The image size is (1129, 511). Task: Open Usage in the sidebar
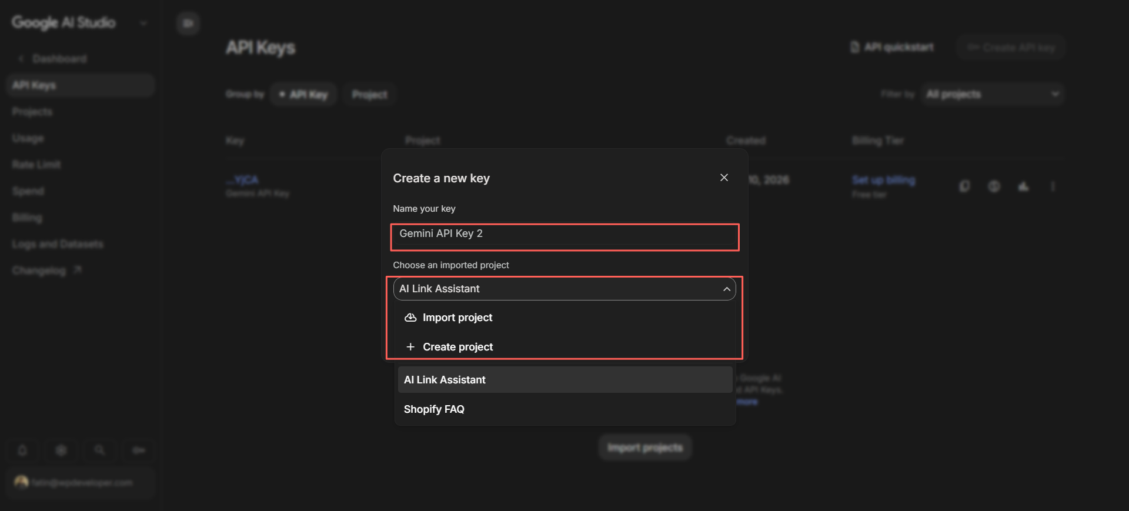tap(28, 138)
